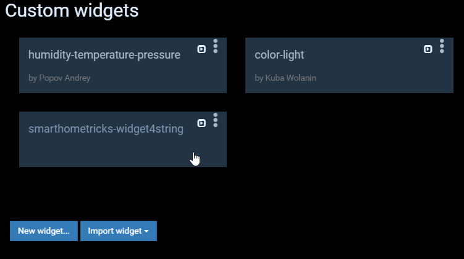Click the Custom widgets heading
464x259 pixels.
72,11
